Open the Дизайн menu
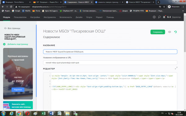Viewport: 186px width, 116px height. (79, 17)
